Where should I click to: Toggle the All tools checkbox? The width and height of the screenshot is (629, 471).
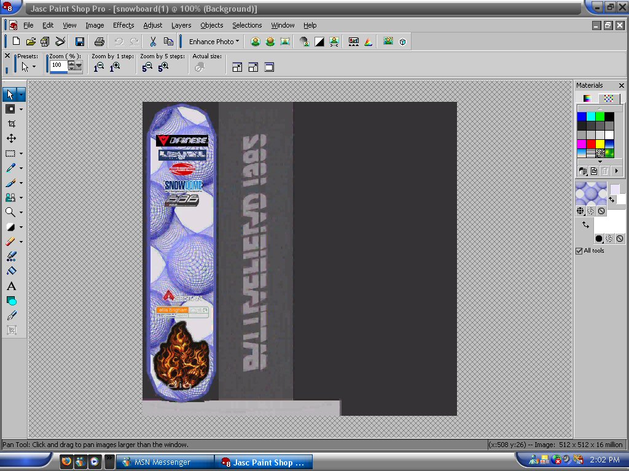click(579, 251)
